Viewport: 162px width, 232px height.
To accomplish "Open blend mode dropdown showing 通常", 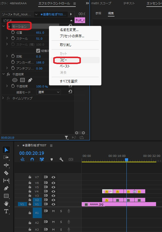I will coord(48,92).
